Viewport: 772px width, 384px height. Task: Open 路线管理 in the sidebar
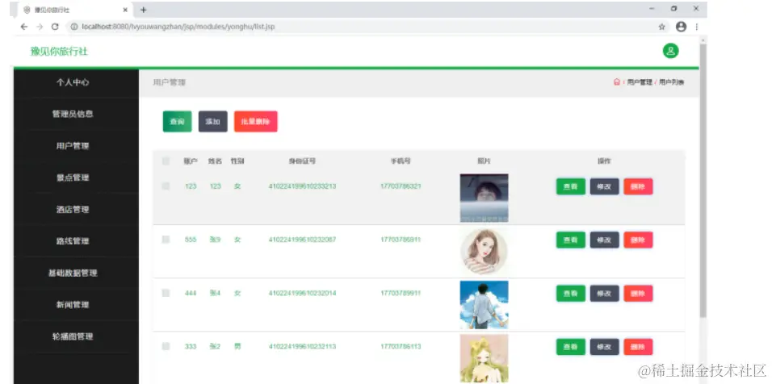coord(73,241)
